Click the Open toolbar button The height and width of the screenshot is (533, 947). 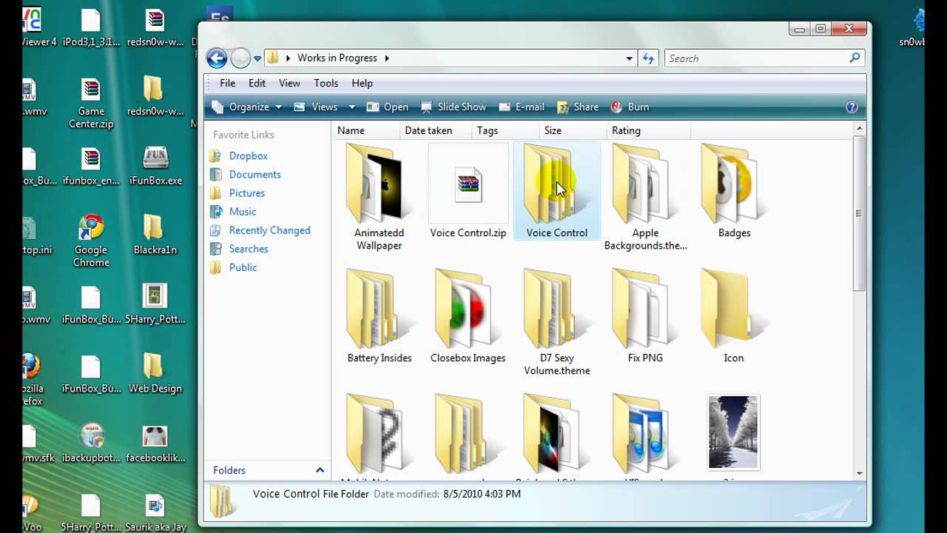point(387,107)
